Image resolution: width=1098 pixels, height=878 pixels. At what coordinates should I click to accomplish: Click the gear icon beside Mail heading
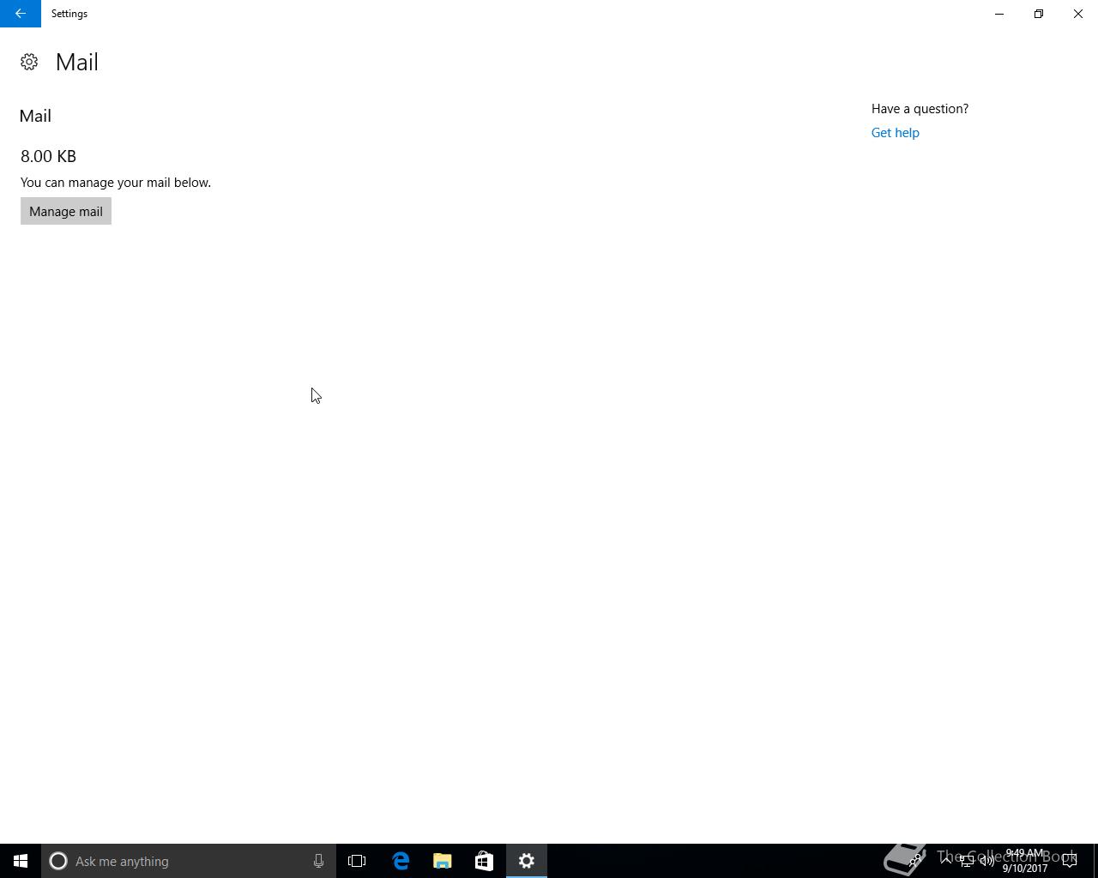29,62
